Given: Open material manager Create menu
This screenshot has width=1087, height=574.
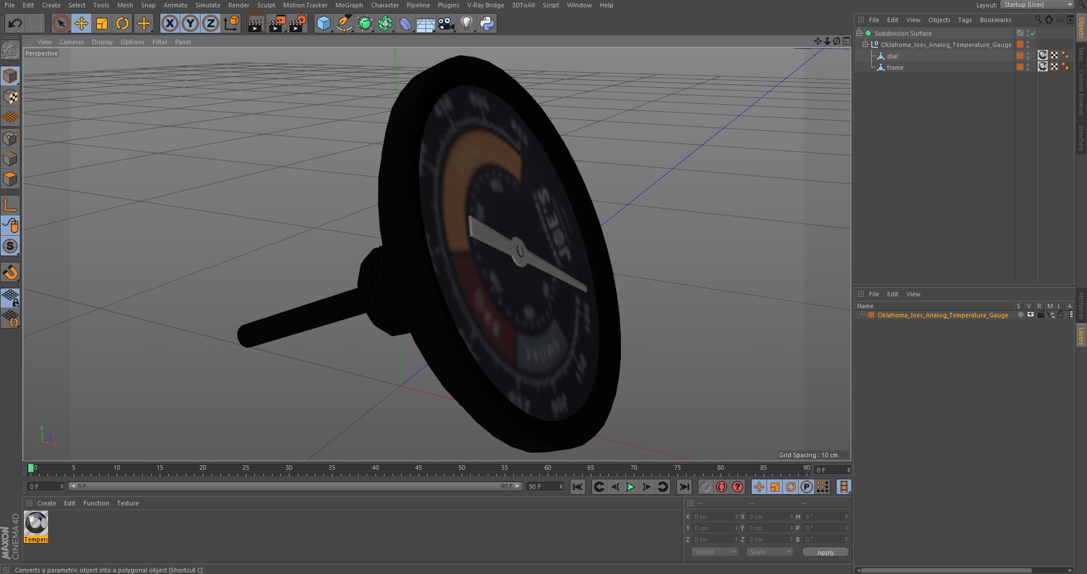Looking at the screenshot, I should [x=46, y=503].
